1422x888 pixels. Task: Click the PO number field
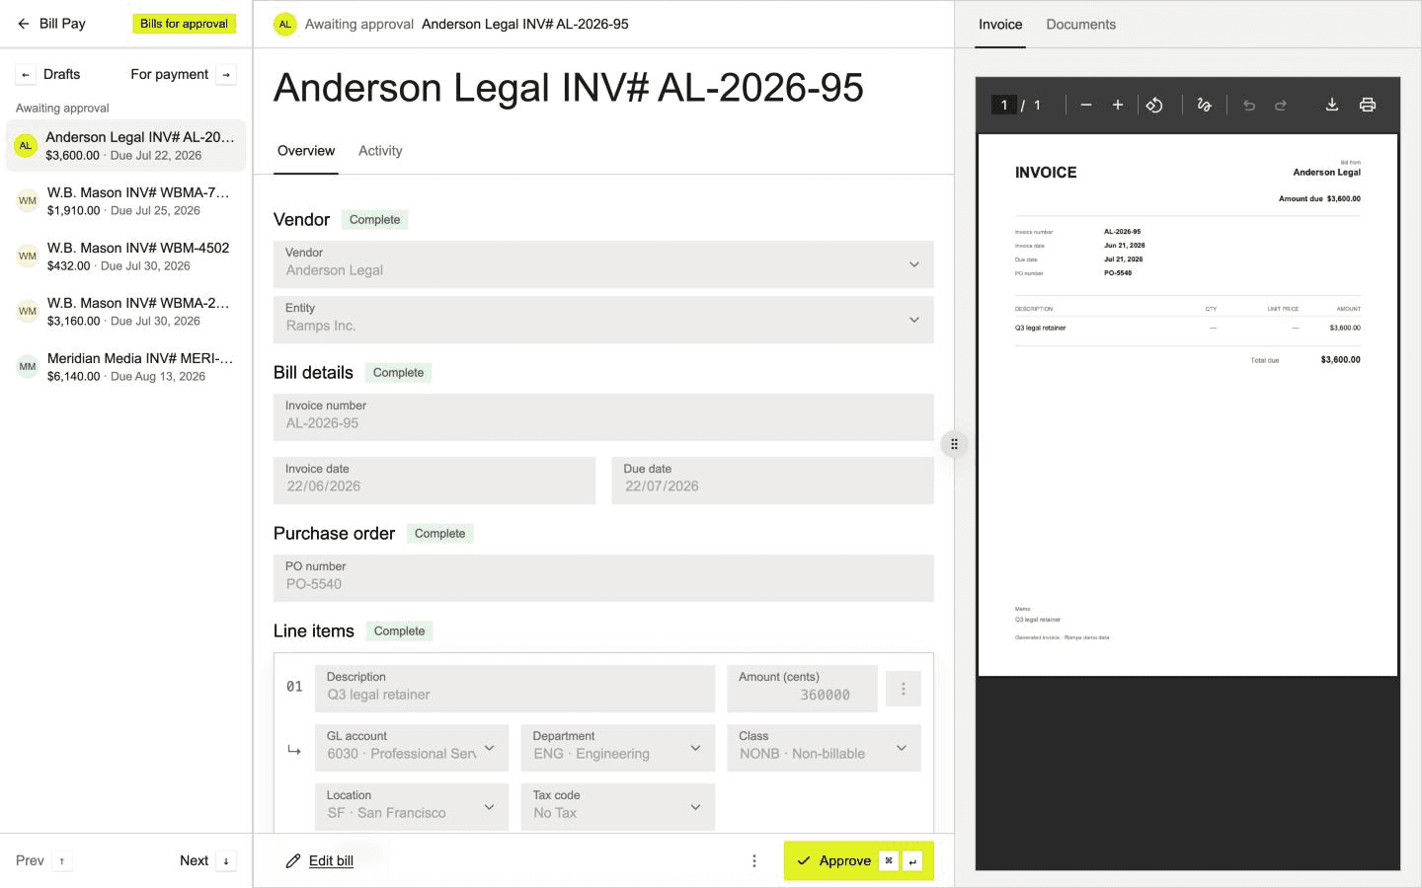603,578
